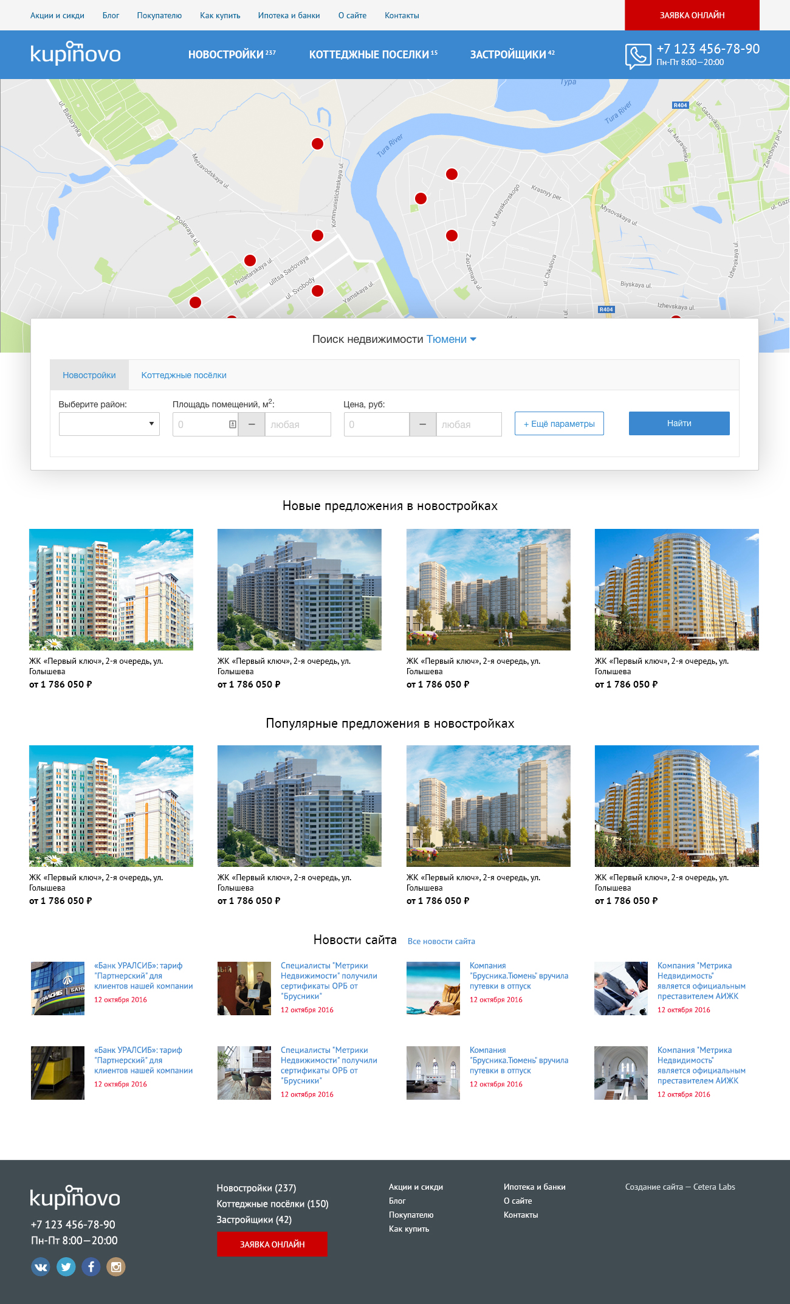Click the Ипотека и банки top link

tap(289, 15)
